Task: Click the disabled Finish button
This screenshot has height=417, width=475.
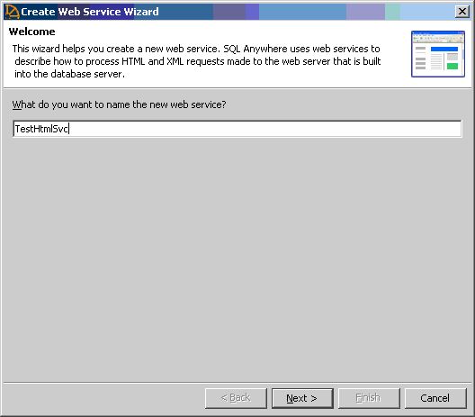Action: pos(369,398)
